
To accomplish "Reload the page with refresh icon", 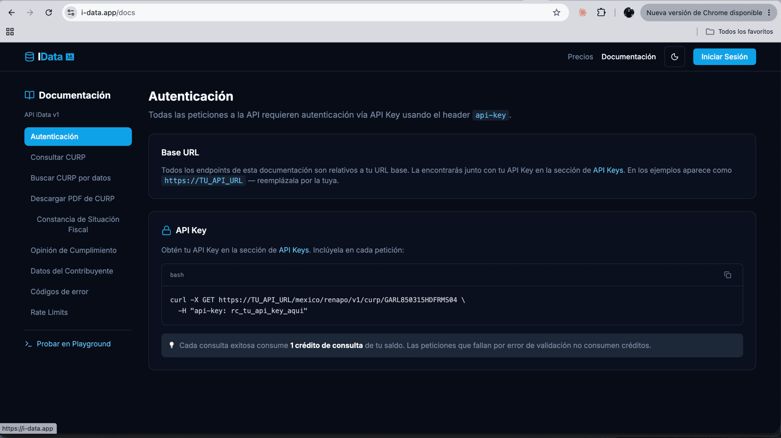I will pos(49,13).
